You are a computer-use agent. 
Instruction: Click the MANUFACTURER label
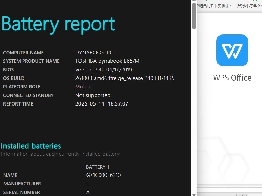pos(22,184)
